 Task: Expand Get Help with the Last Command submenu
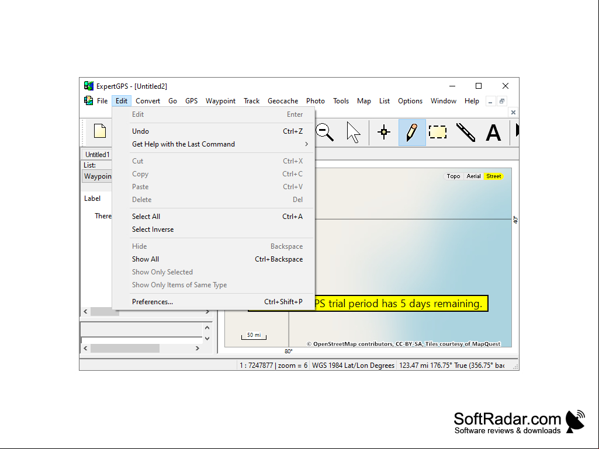(221, 144)
